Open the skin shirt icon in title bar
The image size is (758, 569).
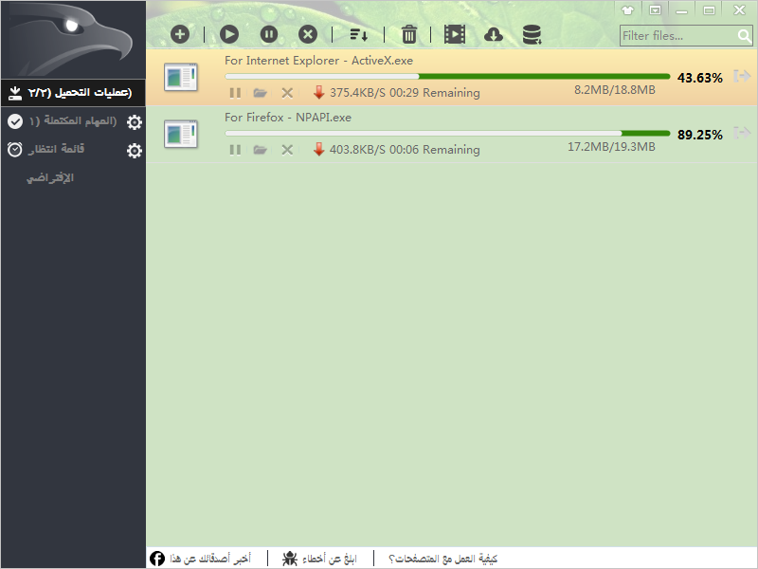(628, 10)
